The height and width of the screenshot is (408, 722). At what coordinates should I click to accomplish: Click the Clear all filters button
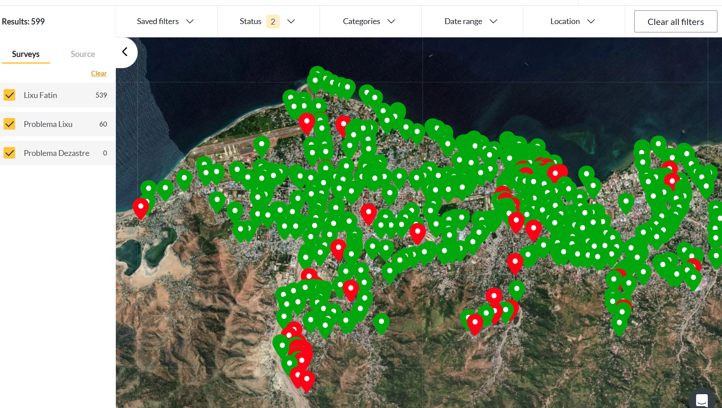tap(675, 22)
